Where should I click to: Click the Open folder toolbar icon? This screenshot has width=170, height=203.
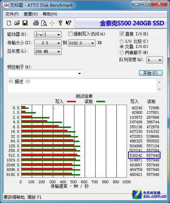(17, 23)
